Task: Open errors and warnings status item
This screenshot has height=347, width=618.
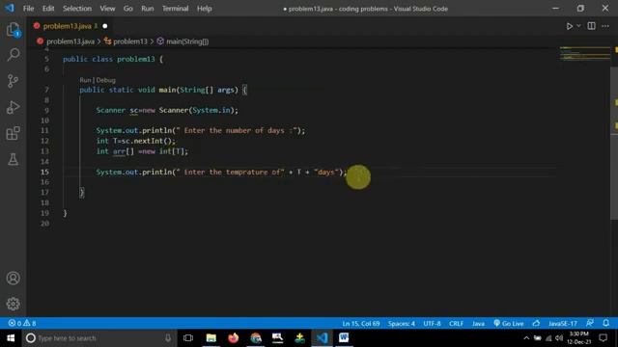Action: click(x=22, y=323)
